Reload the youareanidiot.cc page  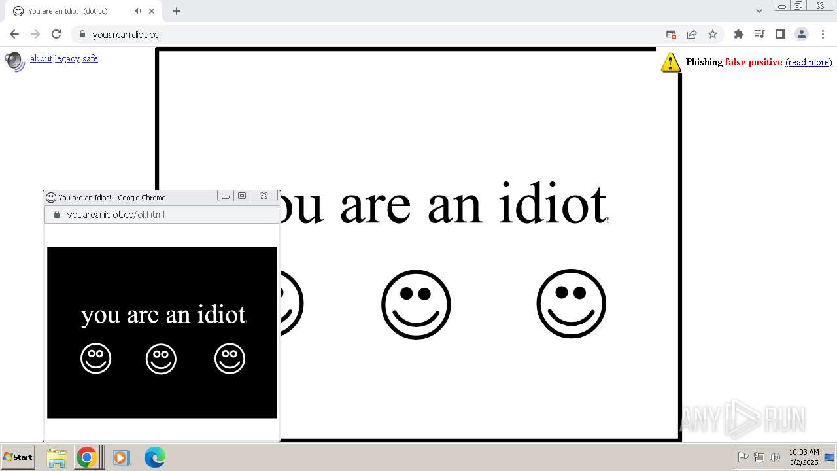tap(56, 34)
